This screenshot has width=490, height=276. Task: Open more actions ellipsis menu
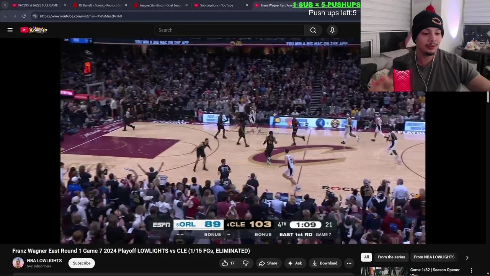click(349, 263)
